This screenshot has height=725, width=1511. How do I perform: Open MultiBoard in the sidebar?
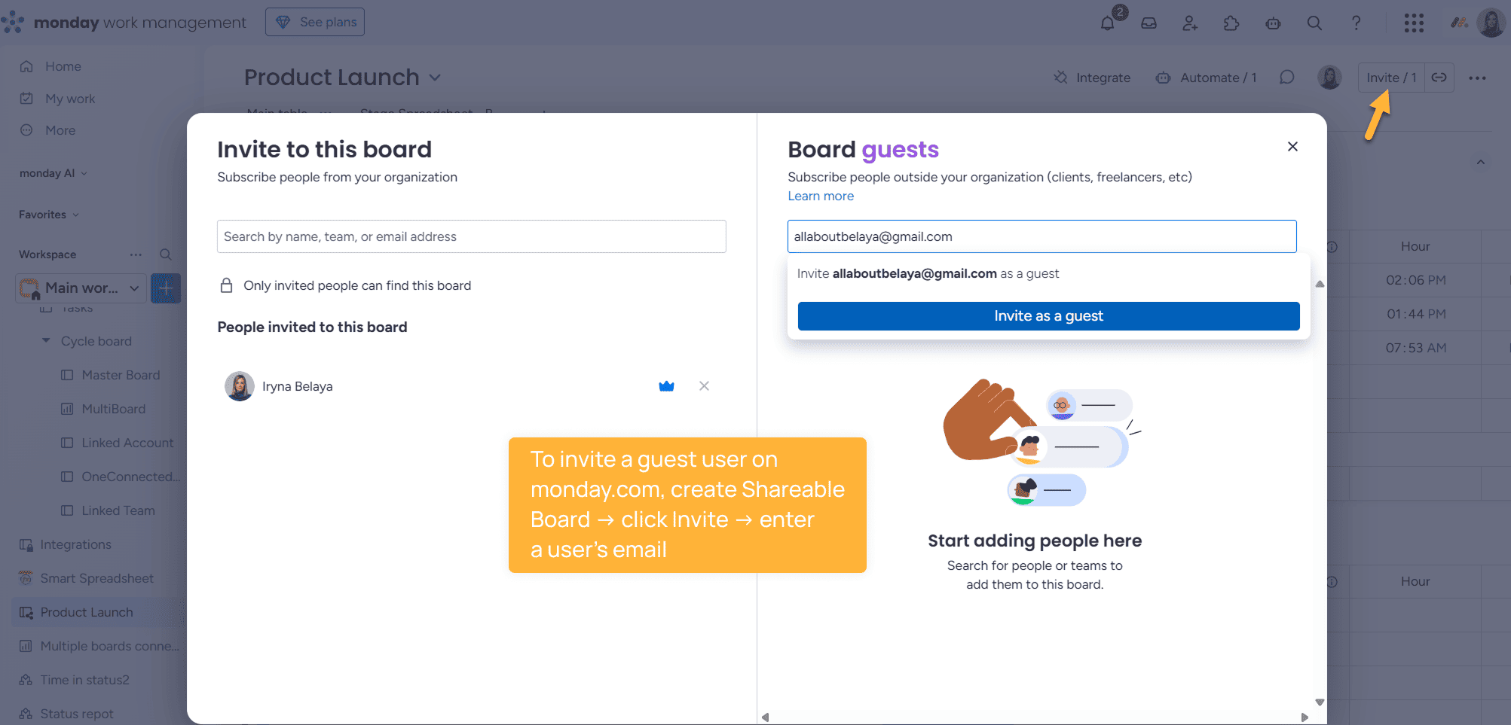tap(113, 409)
